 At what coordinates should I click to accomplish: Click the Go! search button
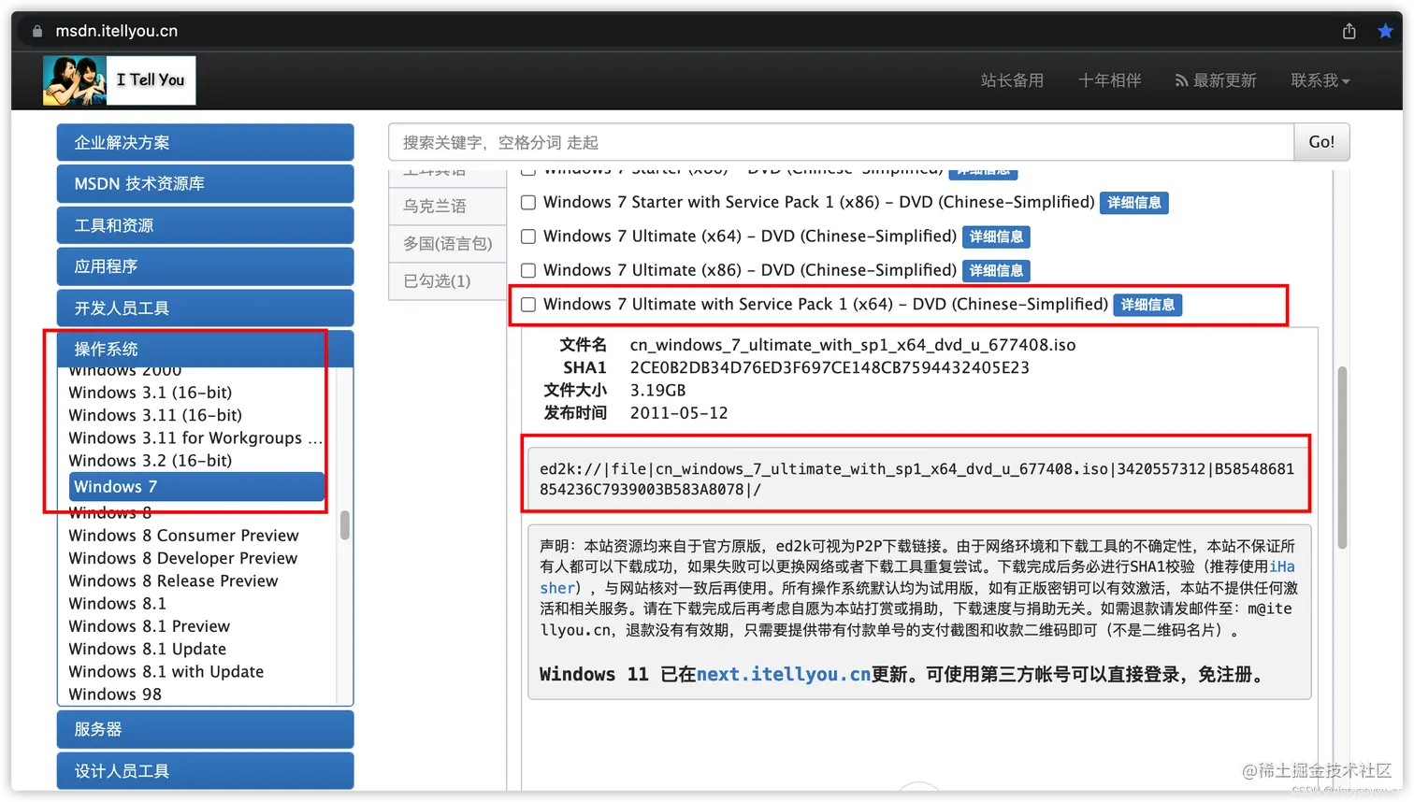(1321, 142)
